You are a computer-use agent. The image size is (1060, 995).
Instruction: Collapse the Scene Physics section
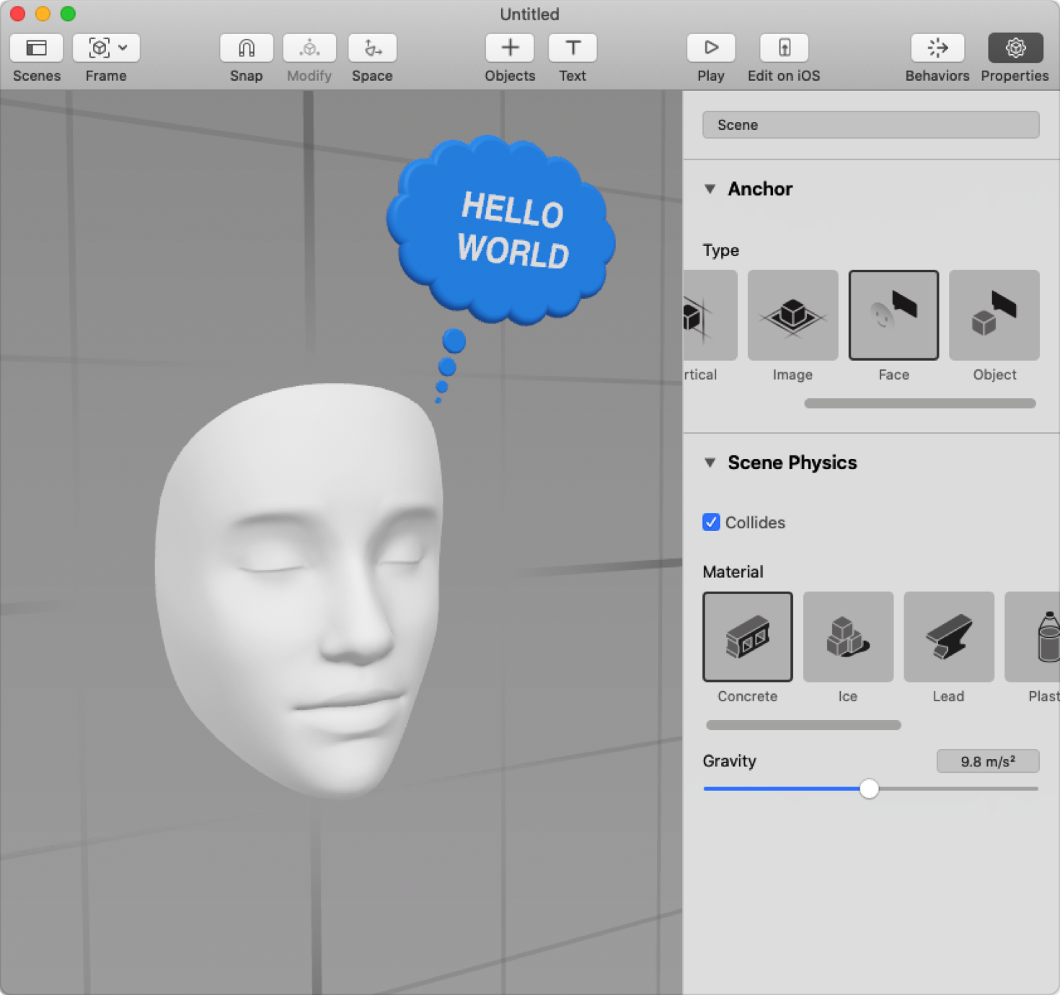[710, 463]
